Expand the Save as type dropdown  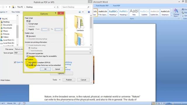pyautogui.click(x=90, y=53)
